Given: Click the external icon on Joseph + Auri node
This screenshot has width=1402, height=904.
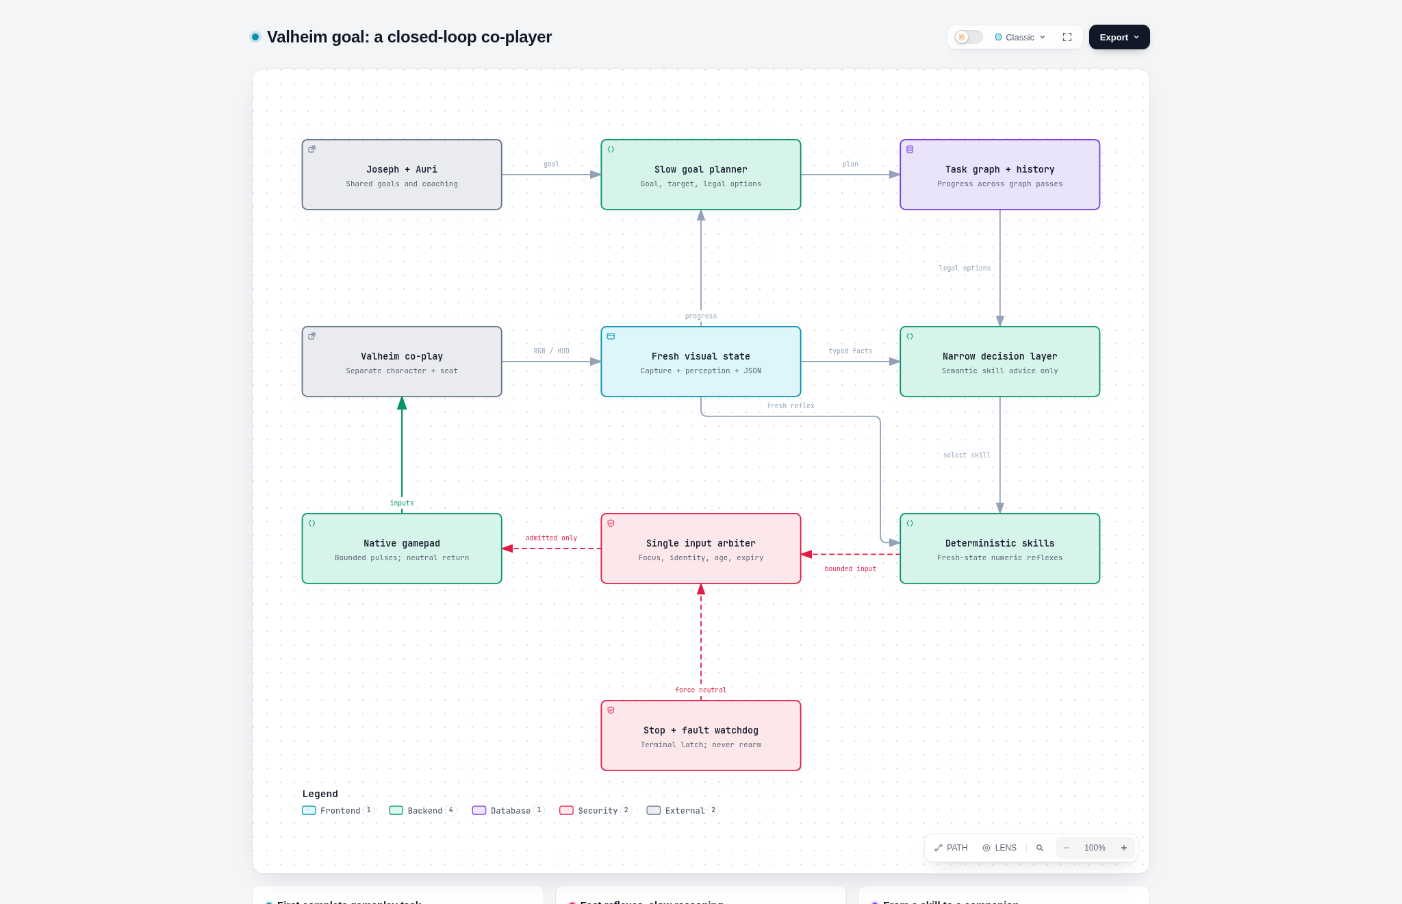Looking at the screenshot, I should coord(312,149).
